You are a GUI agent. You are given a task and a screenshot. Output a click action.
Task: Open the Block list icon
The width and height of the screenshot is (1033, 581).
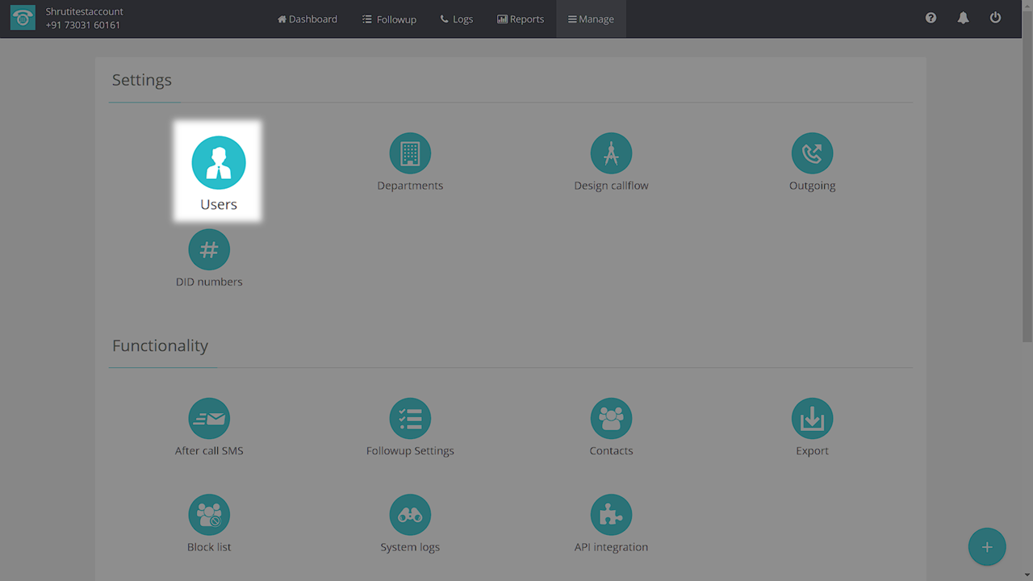pyautogui.click(x=209, y=515)
